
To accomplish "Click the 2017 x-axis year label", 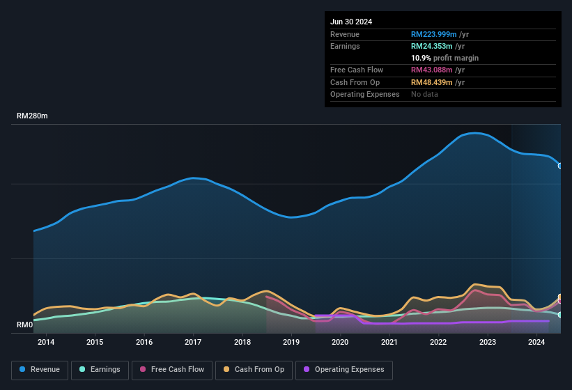I will coord(193,342).
